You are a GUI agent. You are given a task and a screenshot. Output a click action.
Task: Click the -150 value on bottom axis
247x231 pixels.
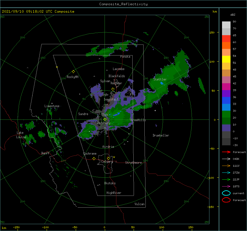[16, 227]
